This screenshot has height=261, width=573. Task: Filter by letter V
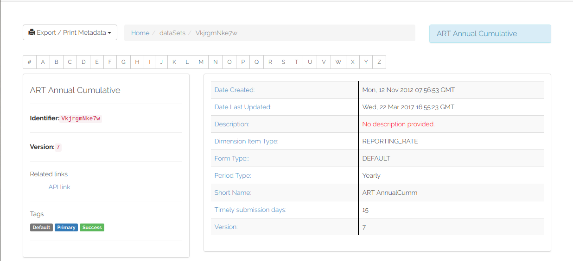tap(324, 62)
